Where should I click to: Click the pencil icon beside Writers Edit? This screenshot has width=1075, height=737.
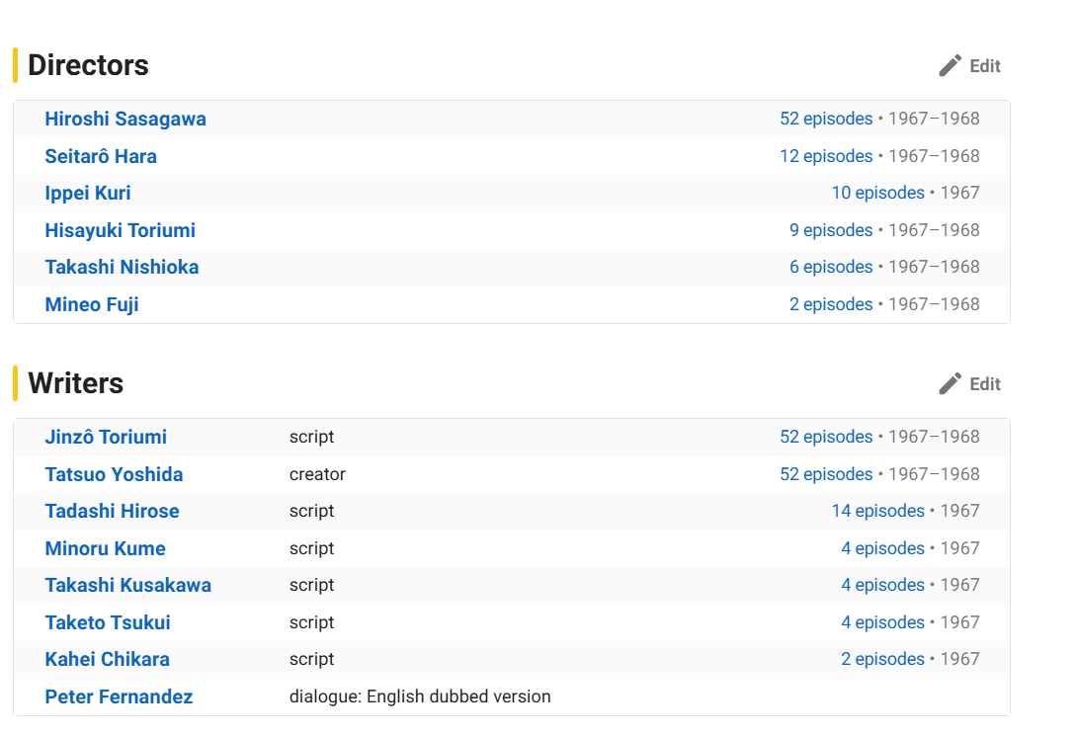(950, 384)
